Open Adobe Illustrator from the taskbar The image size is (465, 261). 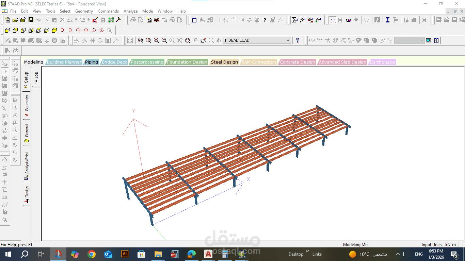(x=125, y=254)
